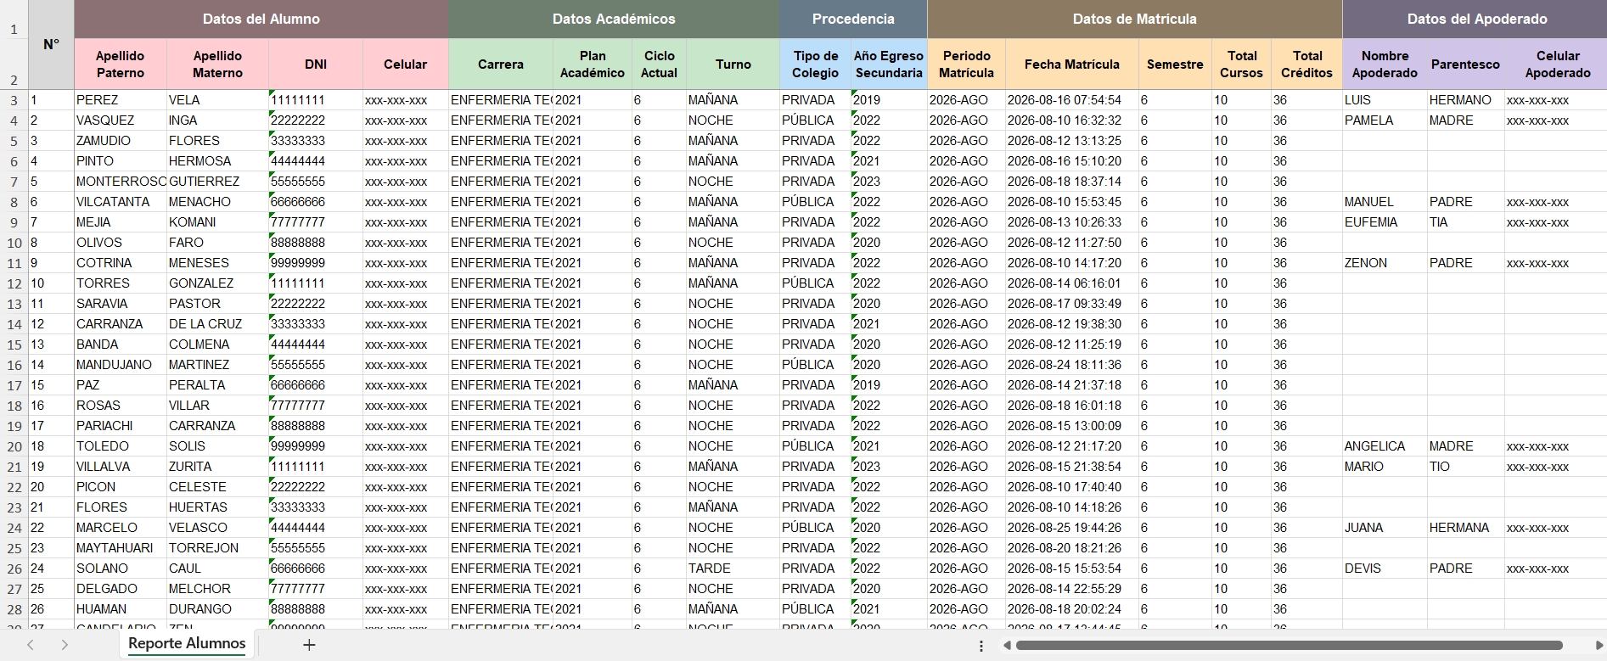Select the Reporte Alumnos sheet tab
The height and width of the screenshot is (661, 1607).
(187, 643)
